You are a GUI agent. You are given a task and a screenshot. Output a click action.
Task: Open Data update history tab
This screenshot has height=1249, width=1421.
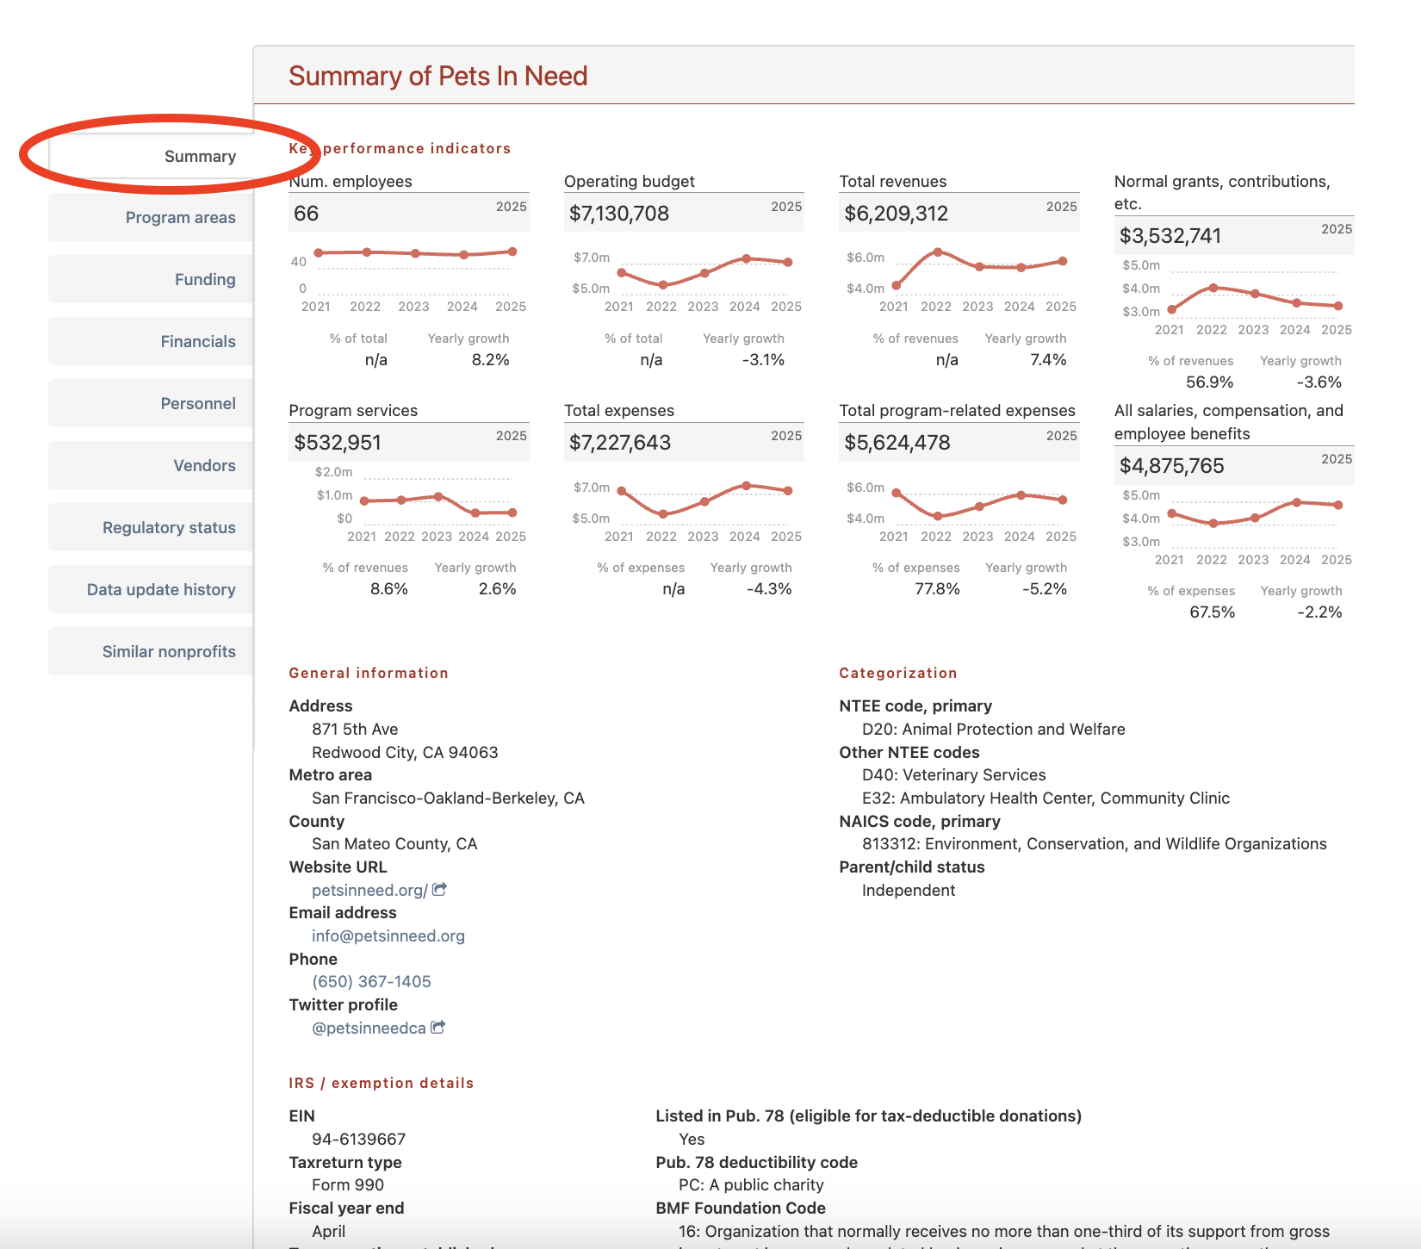[152, 590]
